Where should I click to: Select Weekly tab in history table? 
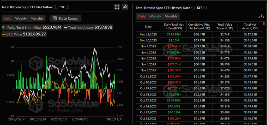click(x=155, y=16)
